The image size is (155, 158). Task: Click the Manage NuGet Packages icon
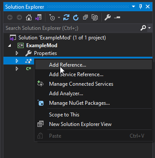click(40, 103)
